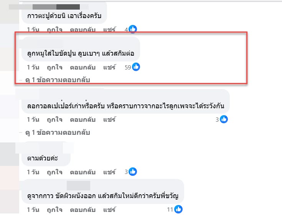Like the กาวตะปูด้วยนิ comment
Image resolution: width=282 pixels, height=215 pixels.
[55, 29]
